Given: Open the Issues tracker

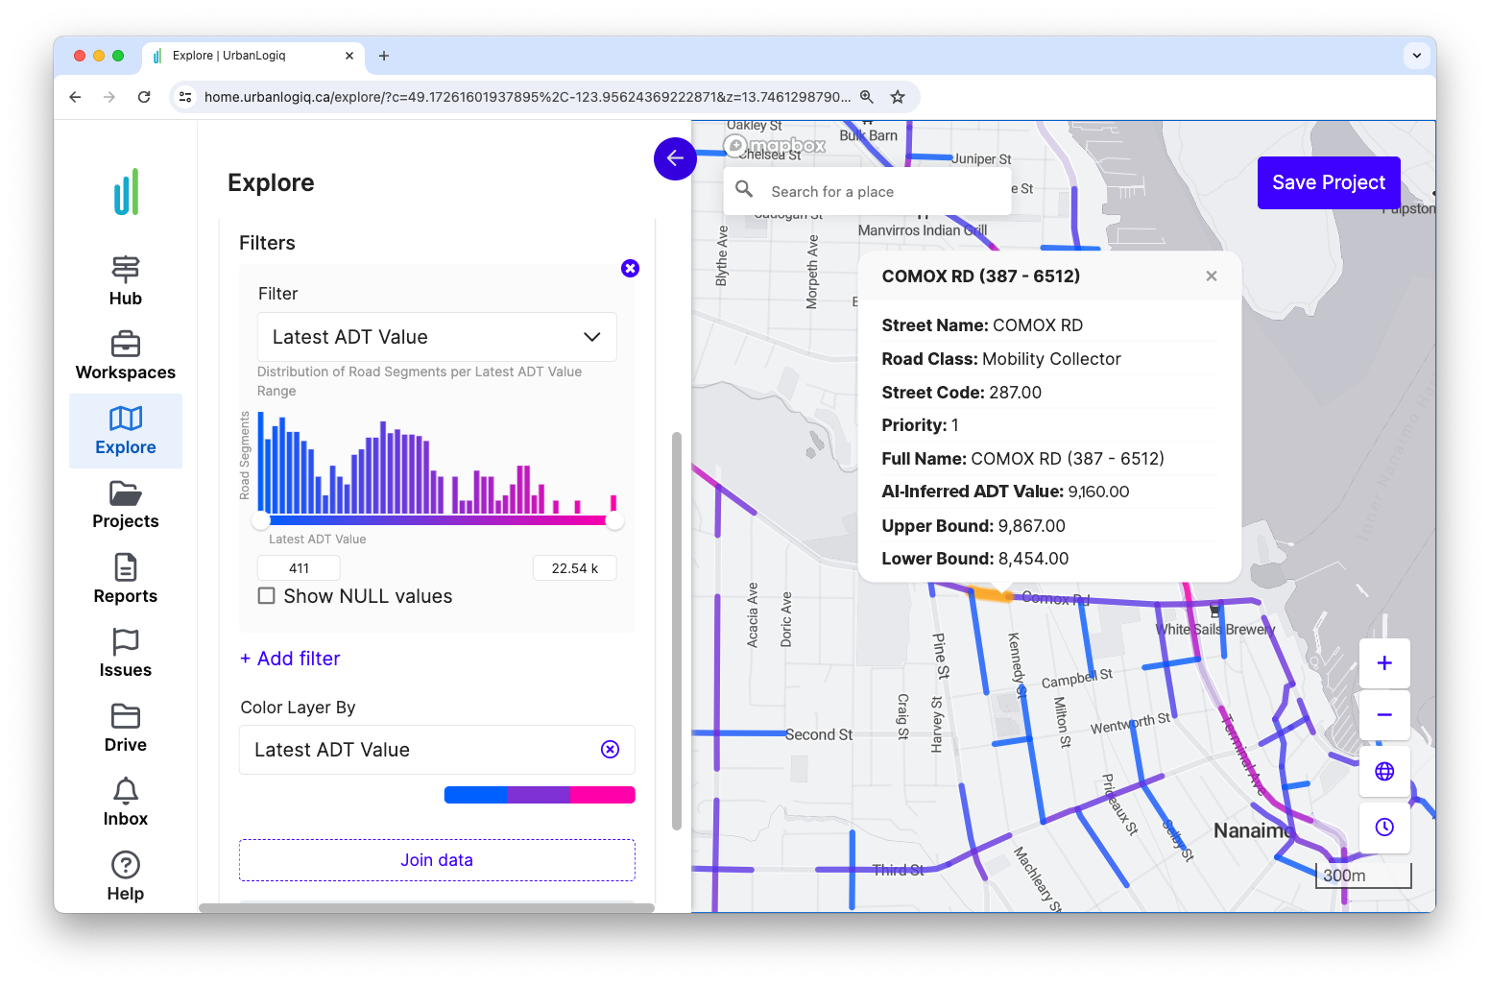Looking at the screenshot, I should tap(125, 652).
